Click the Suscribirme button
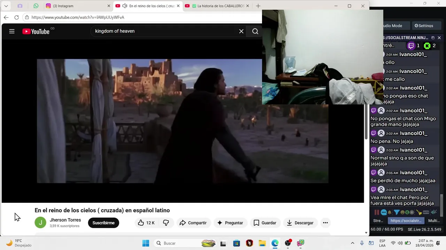 click(x=103, y=223)
